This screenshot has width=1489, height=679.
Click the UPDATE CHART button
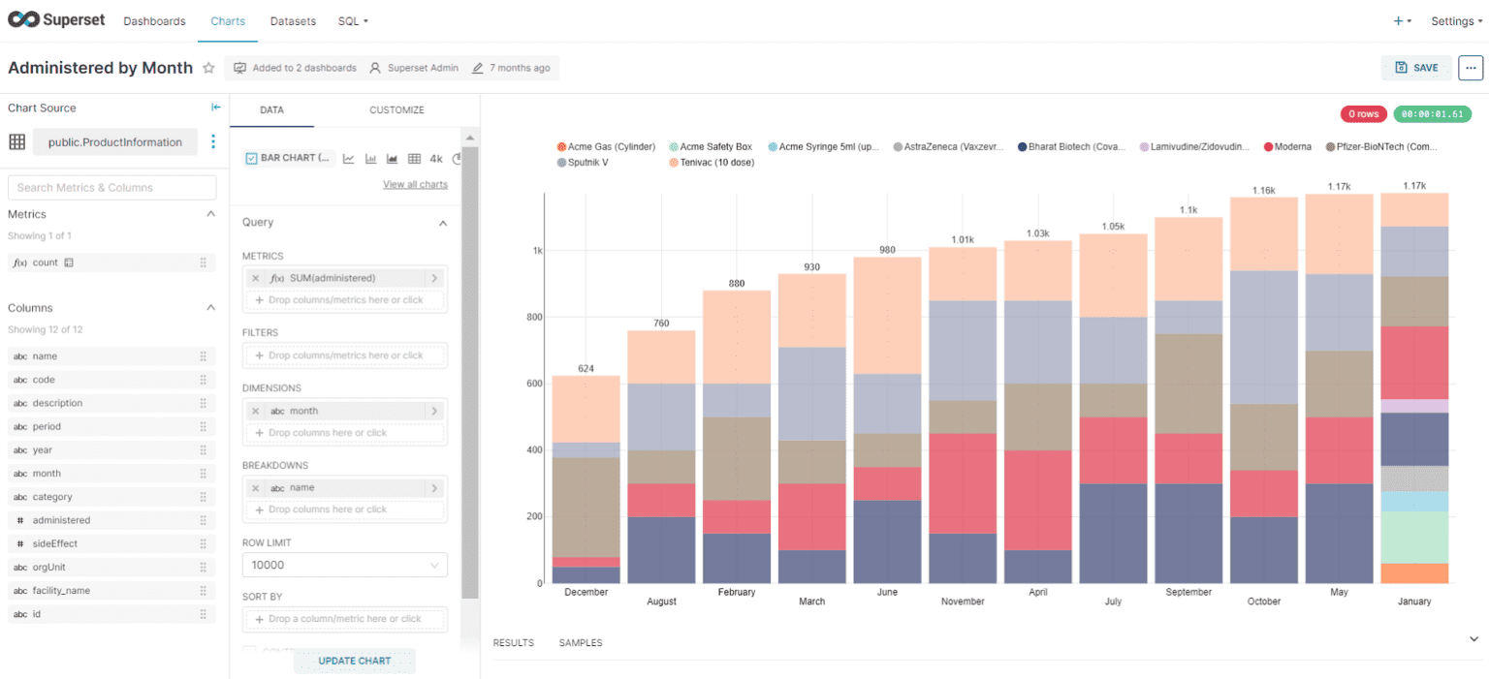(x=354, y=661)
